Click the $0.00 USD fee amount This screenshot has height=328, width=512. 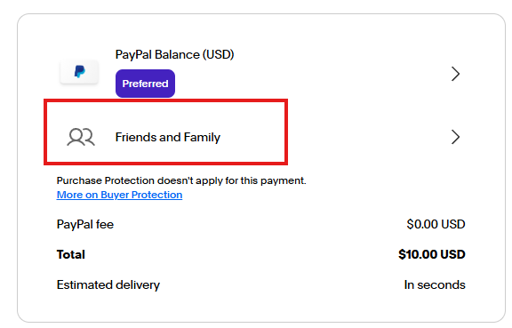[436, 224]
